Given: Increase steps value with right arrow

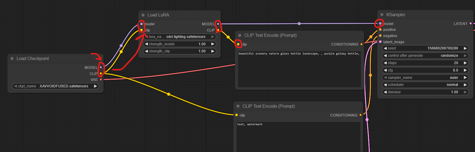Looking at the screenshot, I should click(465, 63).
